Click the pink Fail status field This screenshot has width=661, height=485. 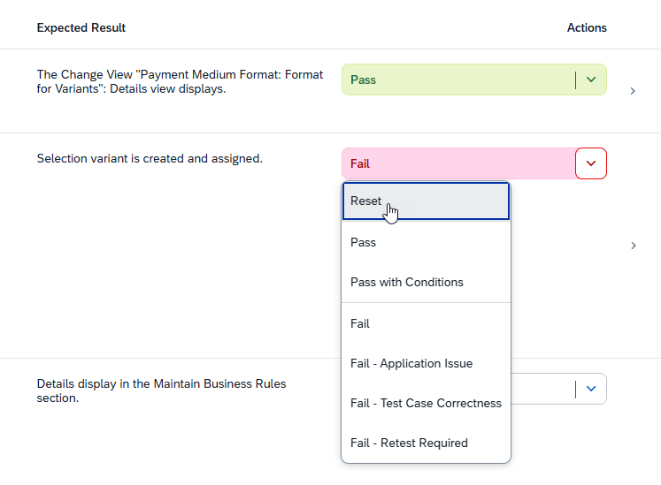pos(457,163)
